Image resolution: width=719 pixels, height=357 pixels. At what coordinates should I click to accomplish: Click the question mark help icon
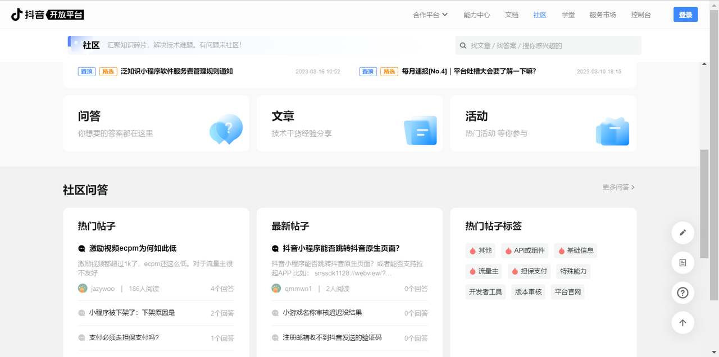(682, 293)
